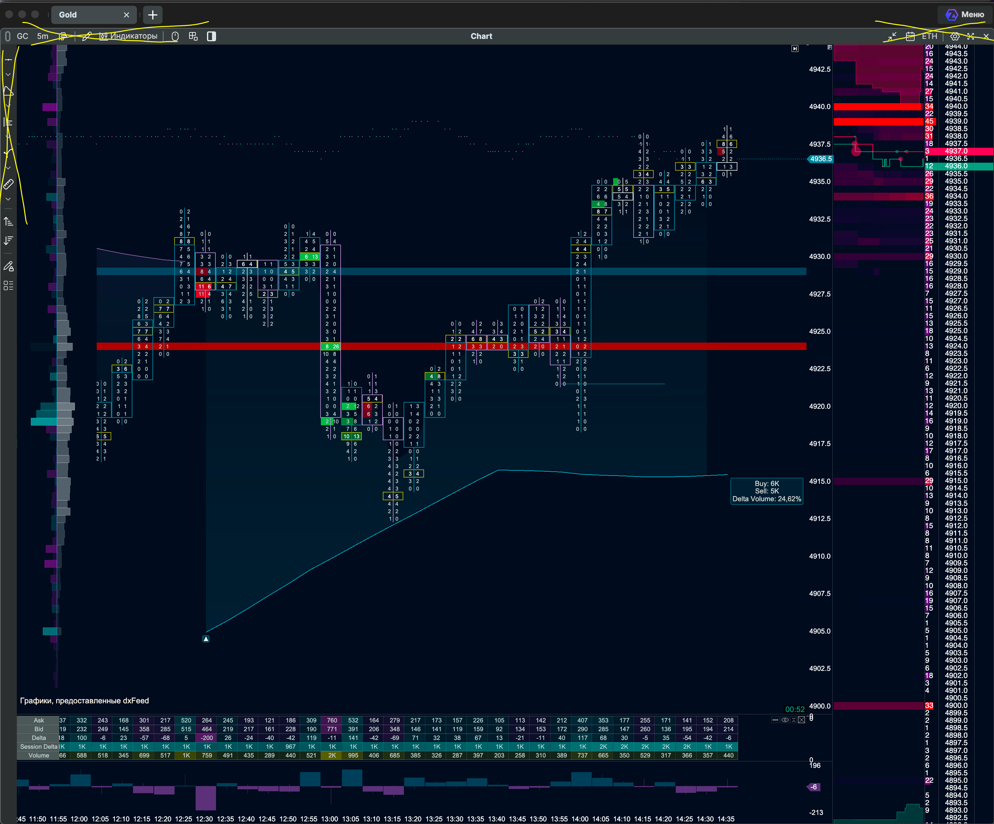
Task: Open chart settings gear icon
Action: point(955,36)
